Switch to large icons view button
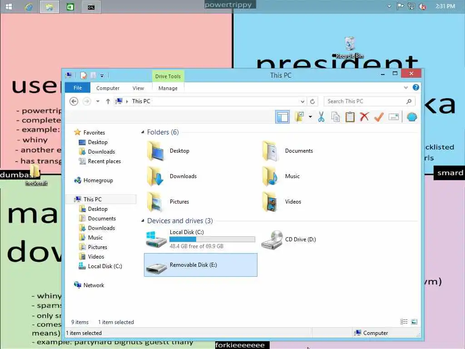 click(414, 322)
